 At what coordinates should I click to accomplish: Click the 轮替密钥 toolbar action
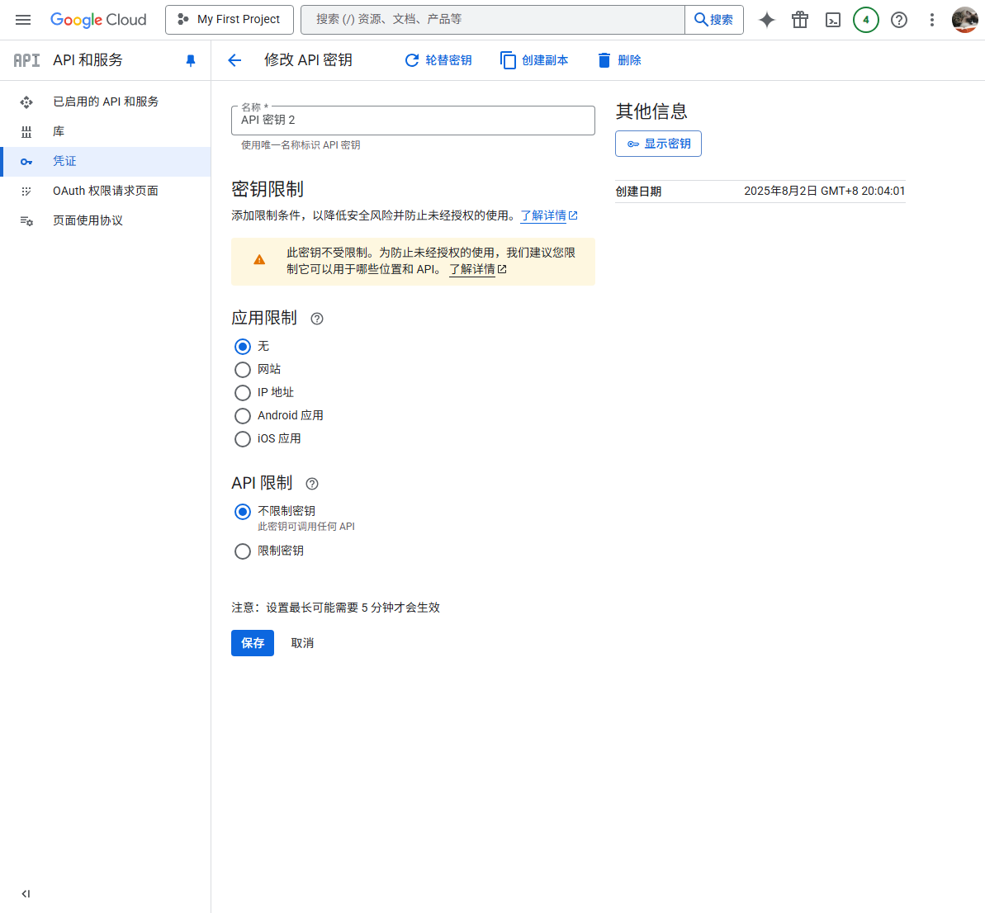[438, 60]
